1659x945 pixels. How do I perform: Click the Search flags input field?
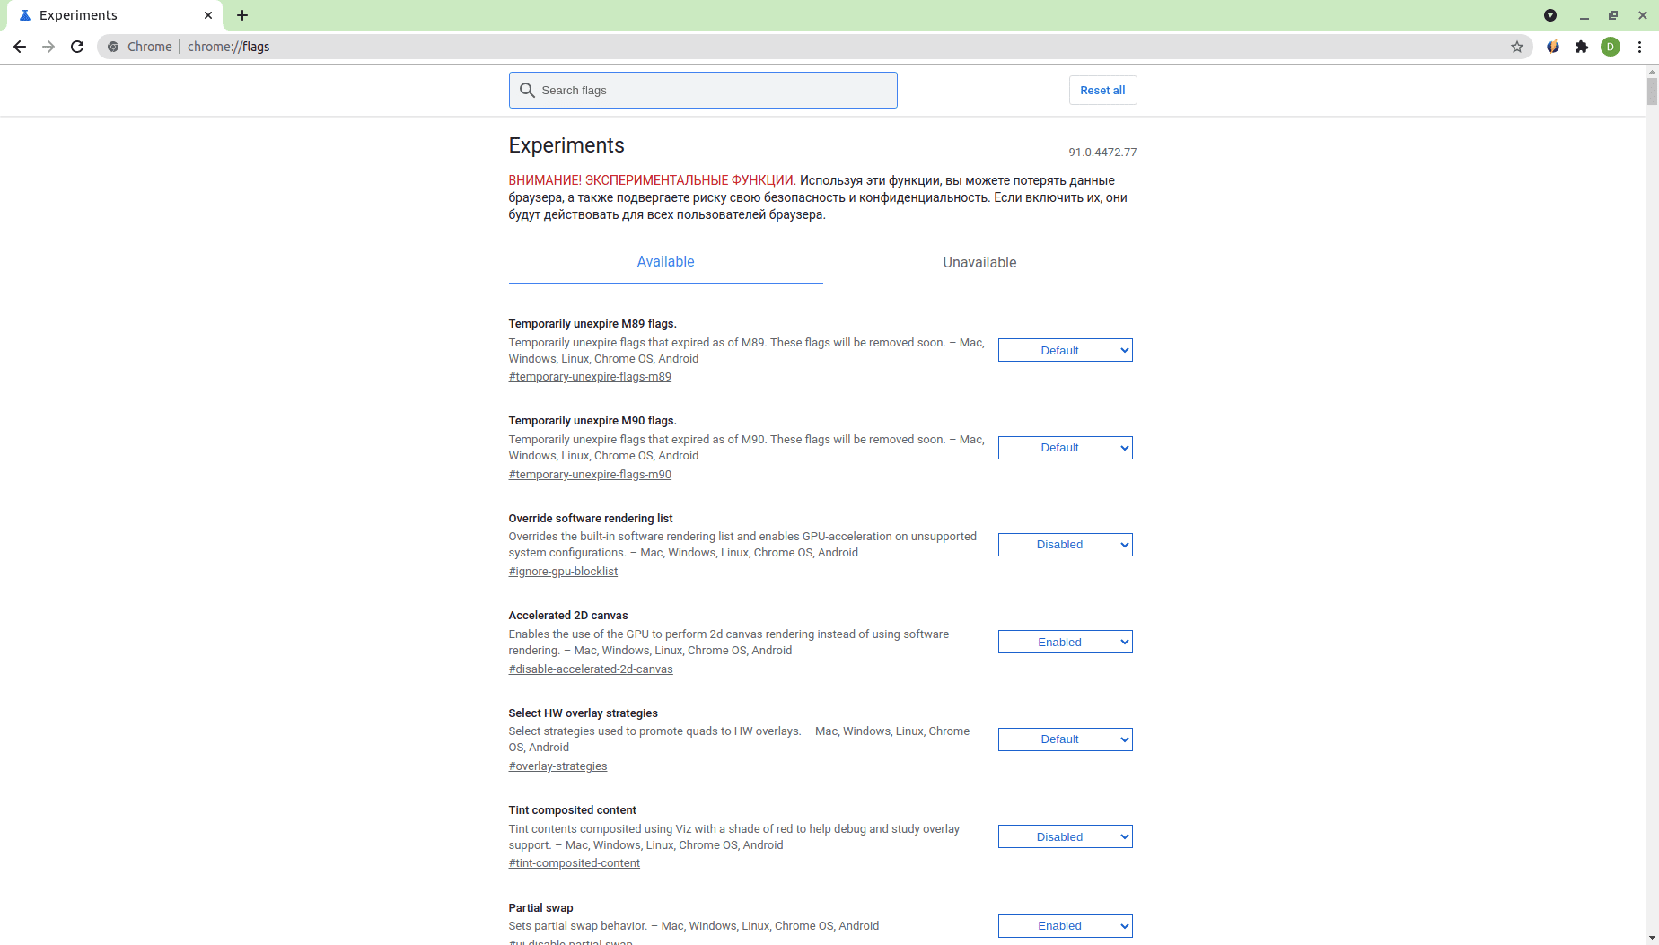coord(703,91)
